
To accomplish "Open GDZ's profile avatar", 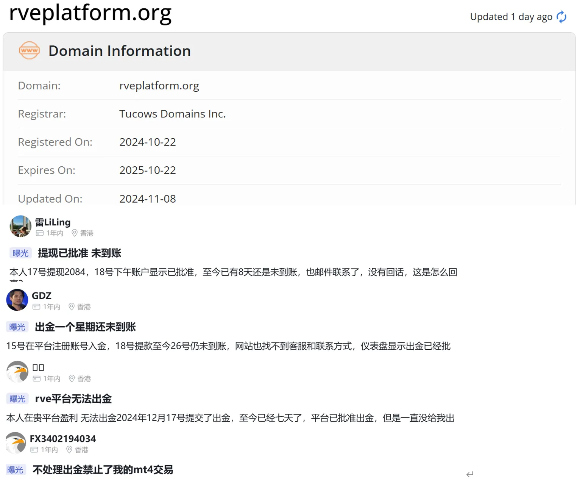I will click(17, 300).
